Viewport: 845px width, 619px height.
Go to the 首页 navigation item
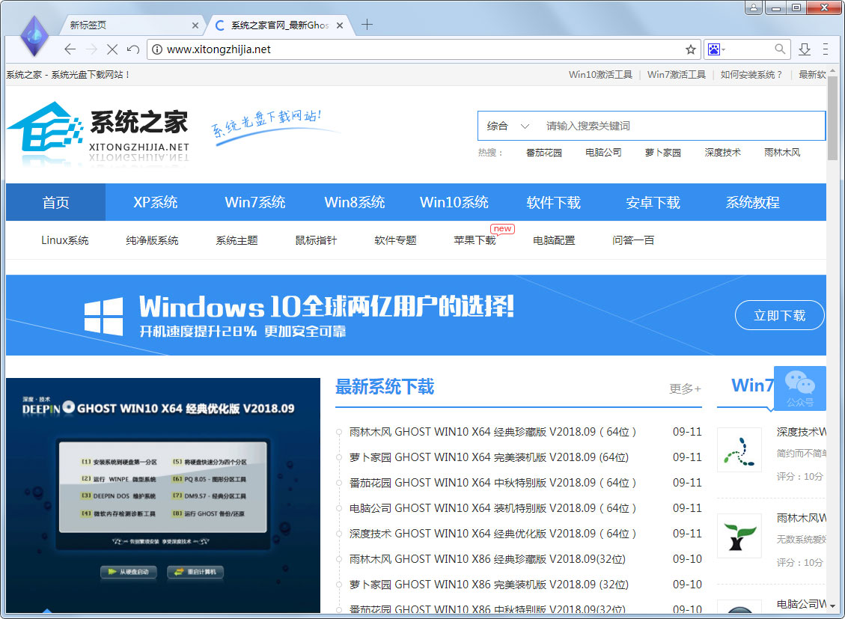tap(55, 203)
